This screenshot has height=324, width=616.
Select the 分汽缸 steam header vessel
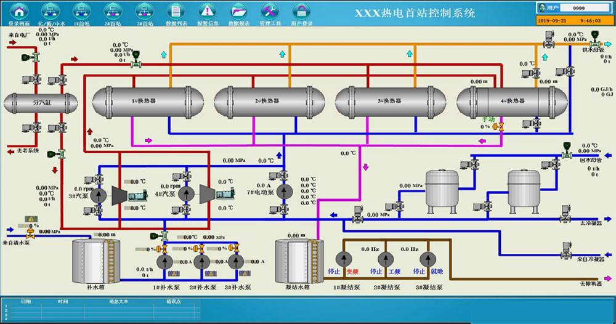click(41, 103)
